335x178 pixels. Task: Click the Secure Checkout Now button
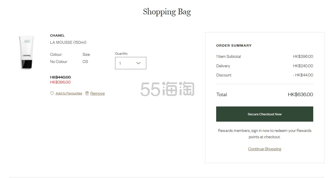[x=265, y=114]
